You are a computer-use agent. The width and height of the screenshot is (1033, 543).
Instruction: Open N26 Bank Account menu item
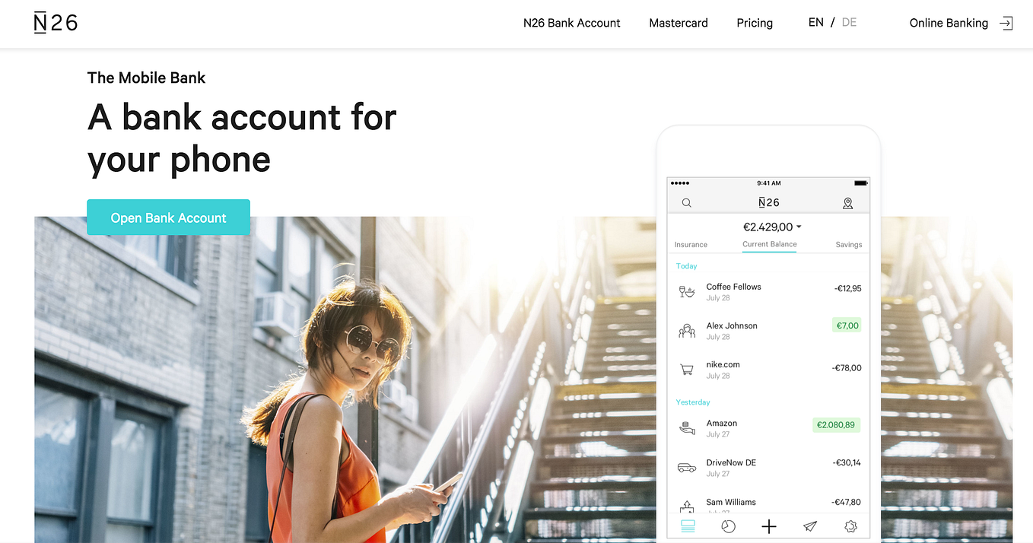(x=572, y=23)
